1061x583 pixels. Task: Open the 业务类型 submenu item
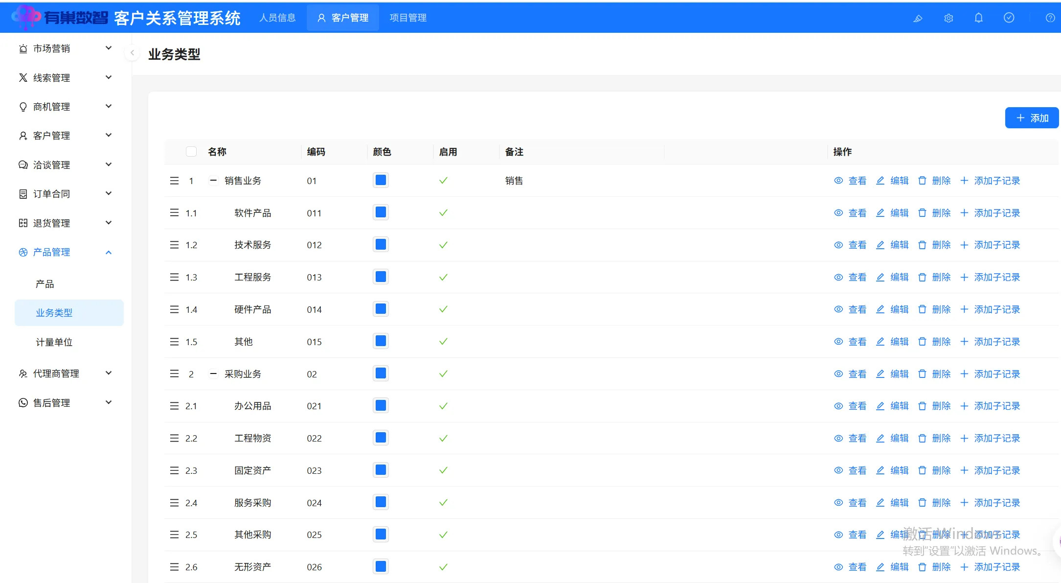pyautogui.click(x=69, y=313)
